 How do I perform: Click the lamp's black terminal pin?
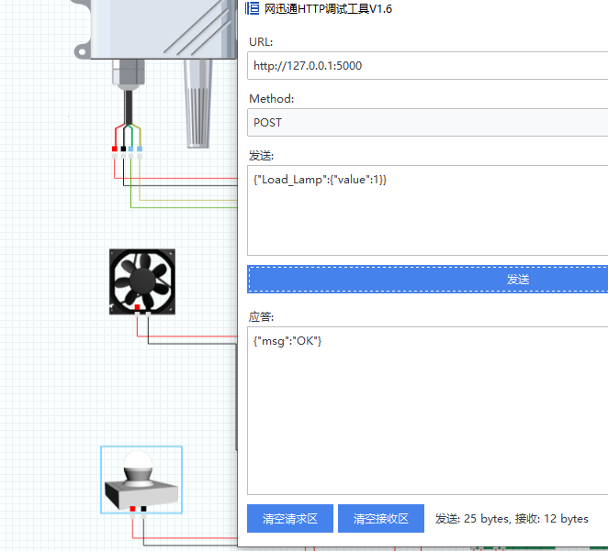(x=144, y=509)
